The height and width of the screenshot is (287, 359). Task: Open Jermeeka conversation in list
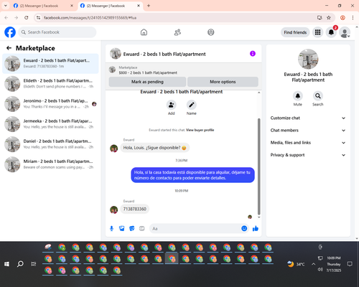pos(50,124)
